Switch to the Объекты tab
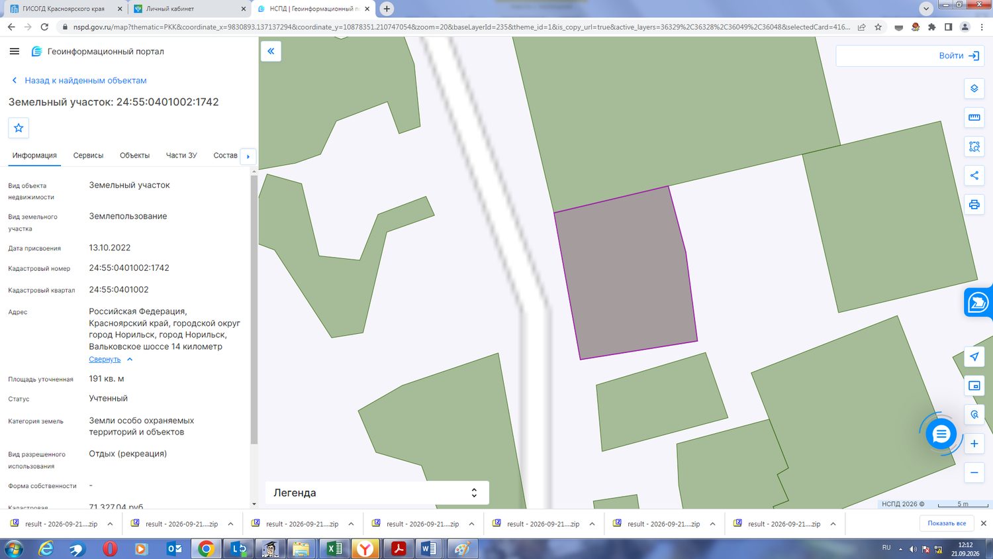 134,156
